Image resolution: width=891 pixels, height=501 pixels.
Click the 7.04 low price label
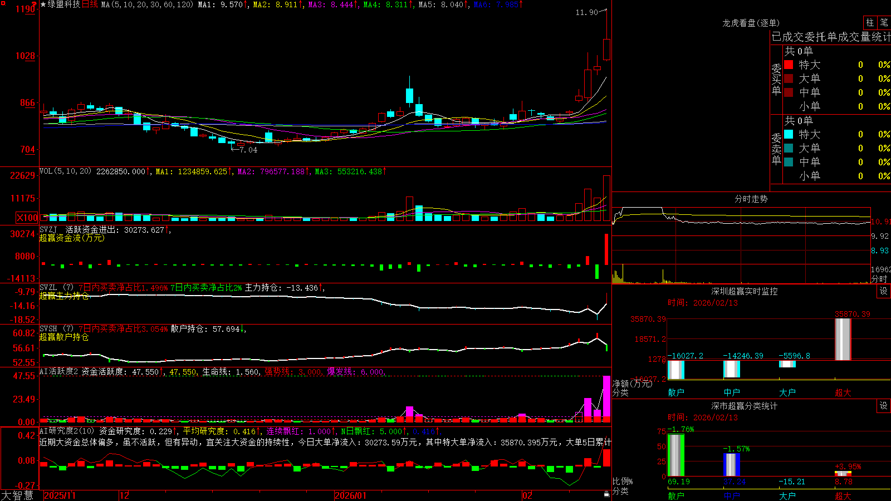coord(248,150)
